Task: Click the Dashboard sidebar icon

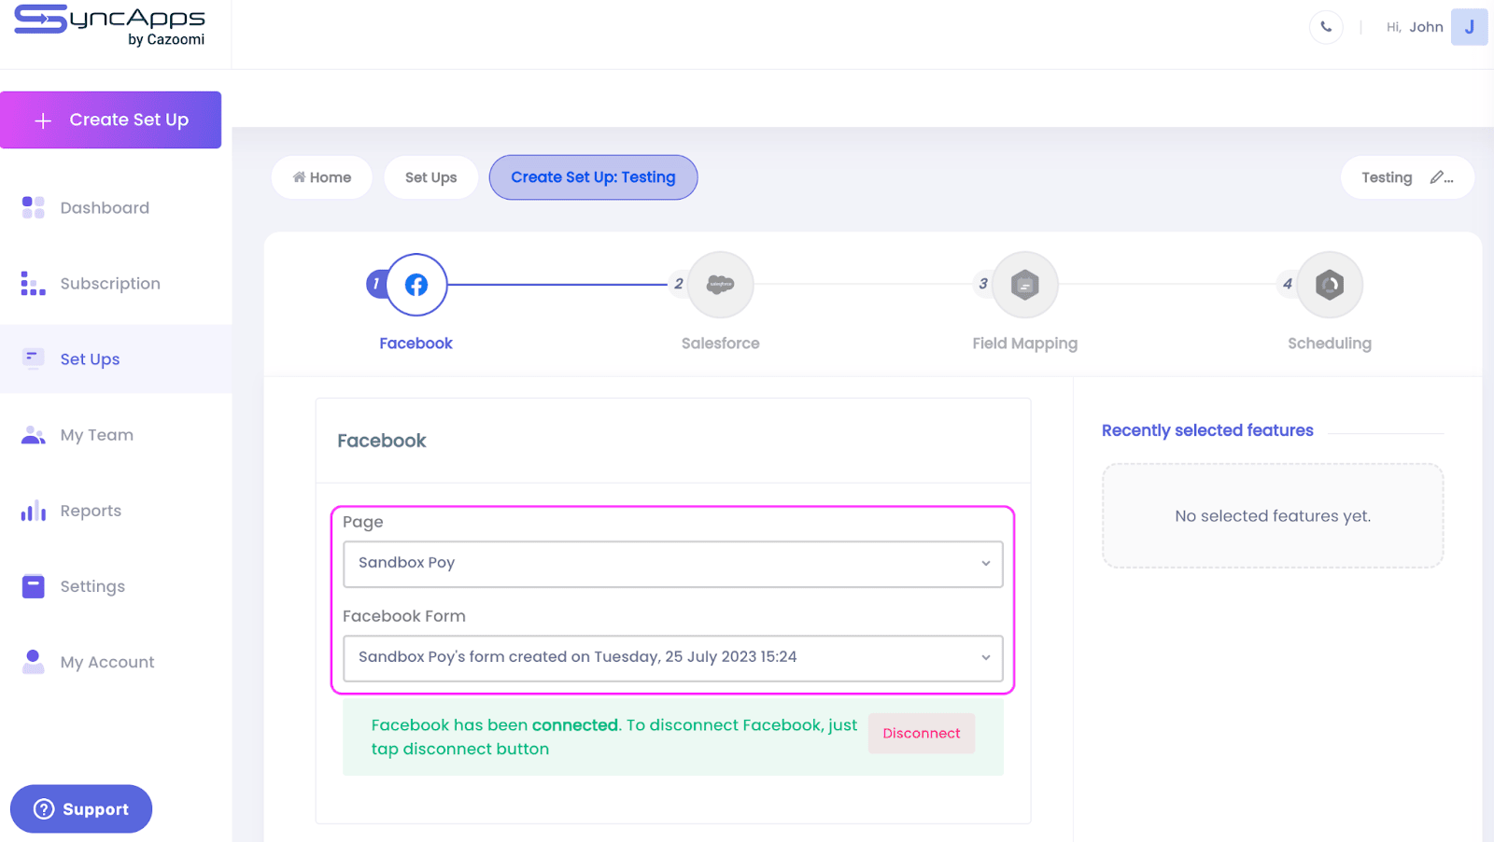Action: 34,207
